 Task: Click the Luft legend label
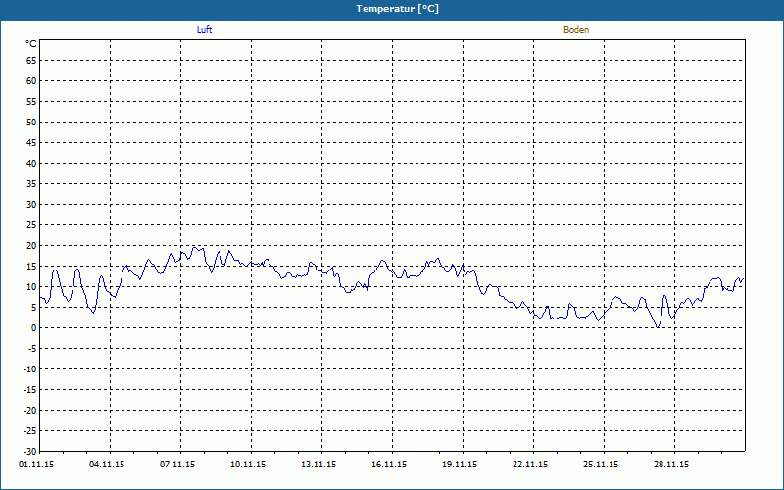pyautogui.click(x=205, y=30)
